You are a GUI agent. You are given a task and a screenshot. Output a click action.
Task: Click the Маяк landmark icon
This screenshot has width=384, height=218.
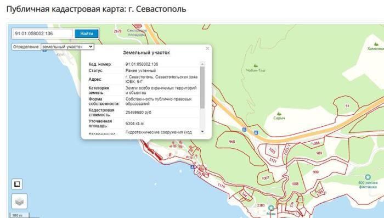[271, 208]
